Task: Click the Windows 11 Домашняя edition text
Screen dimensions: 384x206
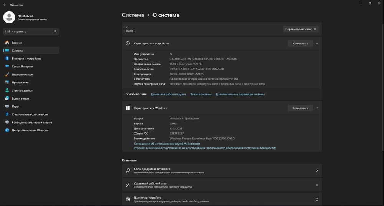Action: [x=184, y=119]
